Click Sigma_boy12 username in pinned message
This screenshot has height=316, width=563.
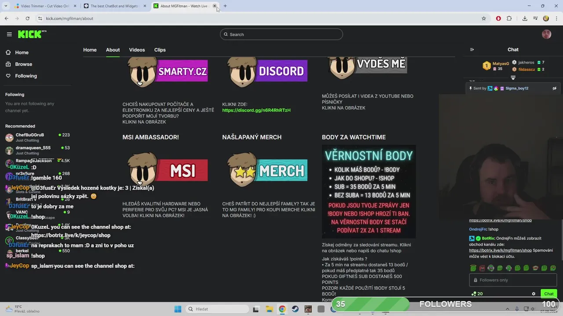(x=517, y=88)
